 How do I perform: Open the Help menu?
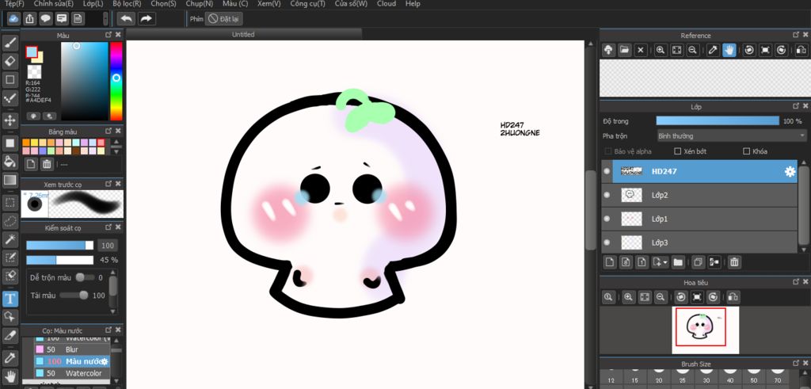pos(413,4)
